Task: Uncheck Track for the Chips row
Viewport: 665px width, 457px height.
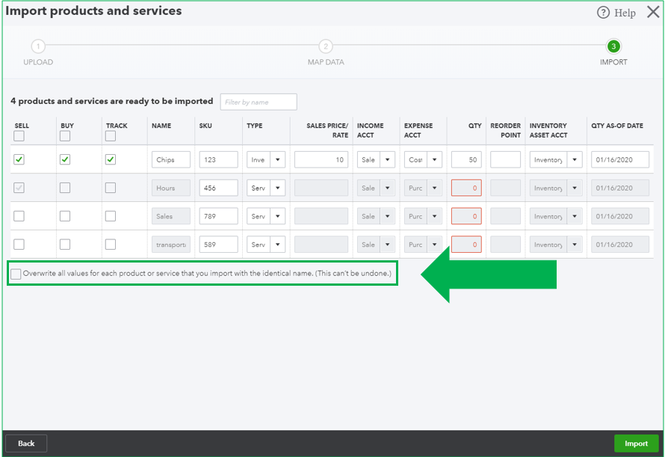Action: click(x=111, y=159)
